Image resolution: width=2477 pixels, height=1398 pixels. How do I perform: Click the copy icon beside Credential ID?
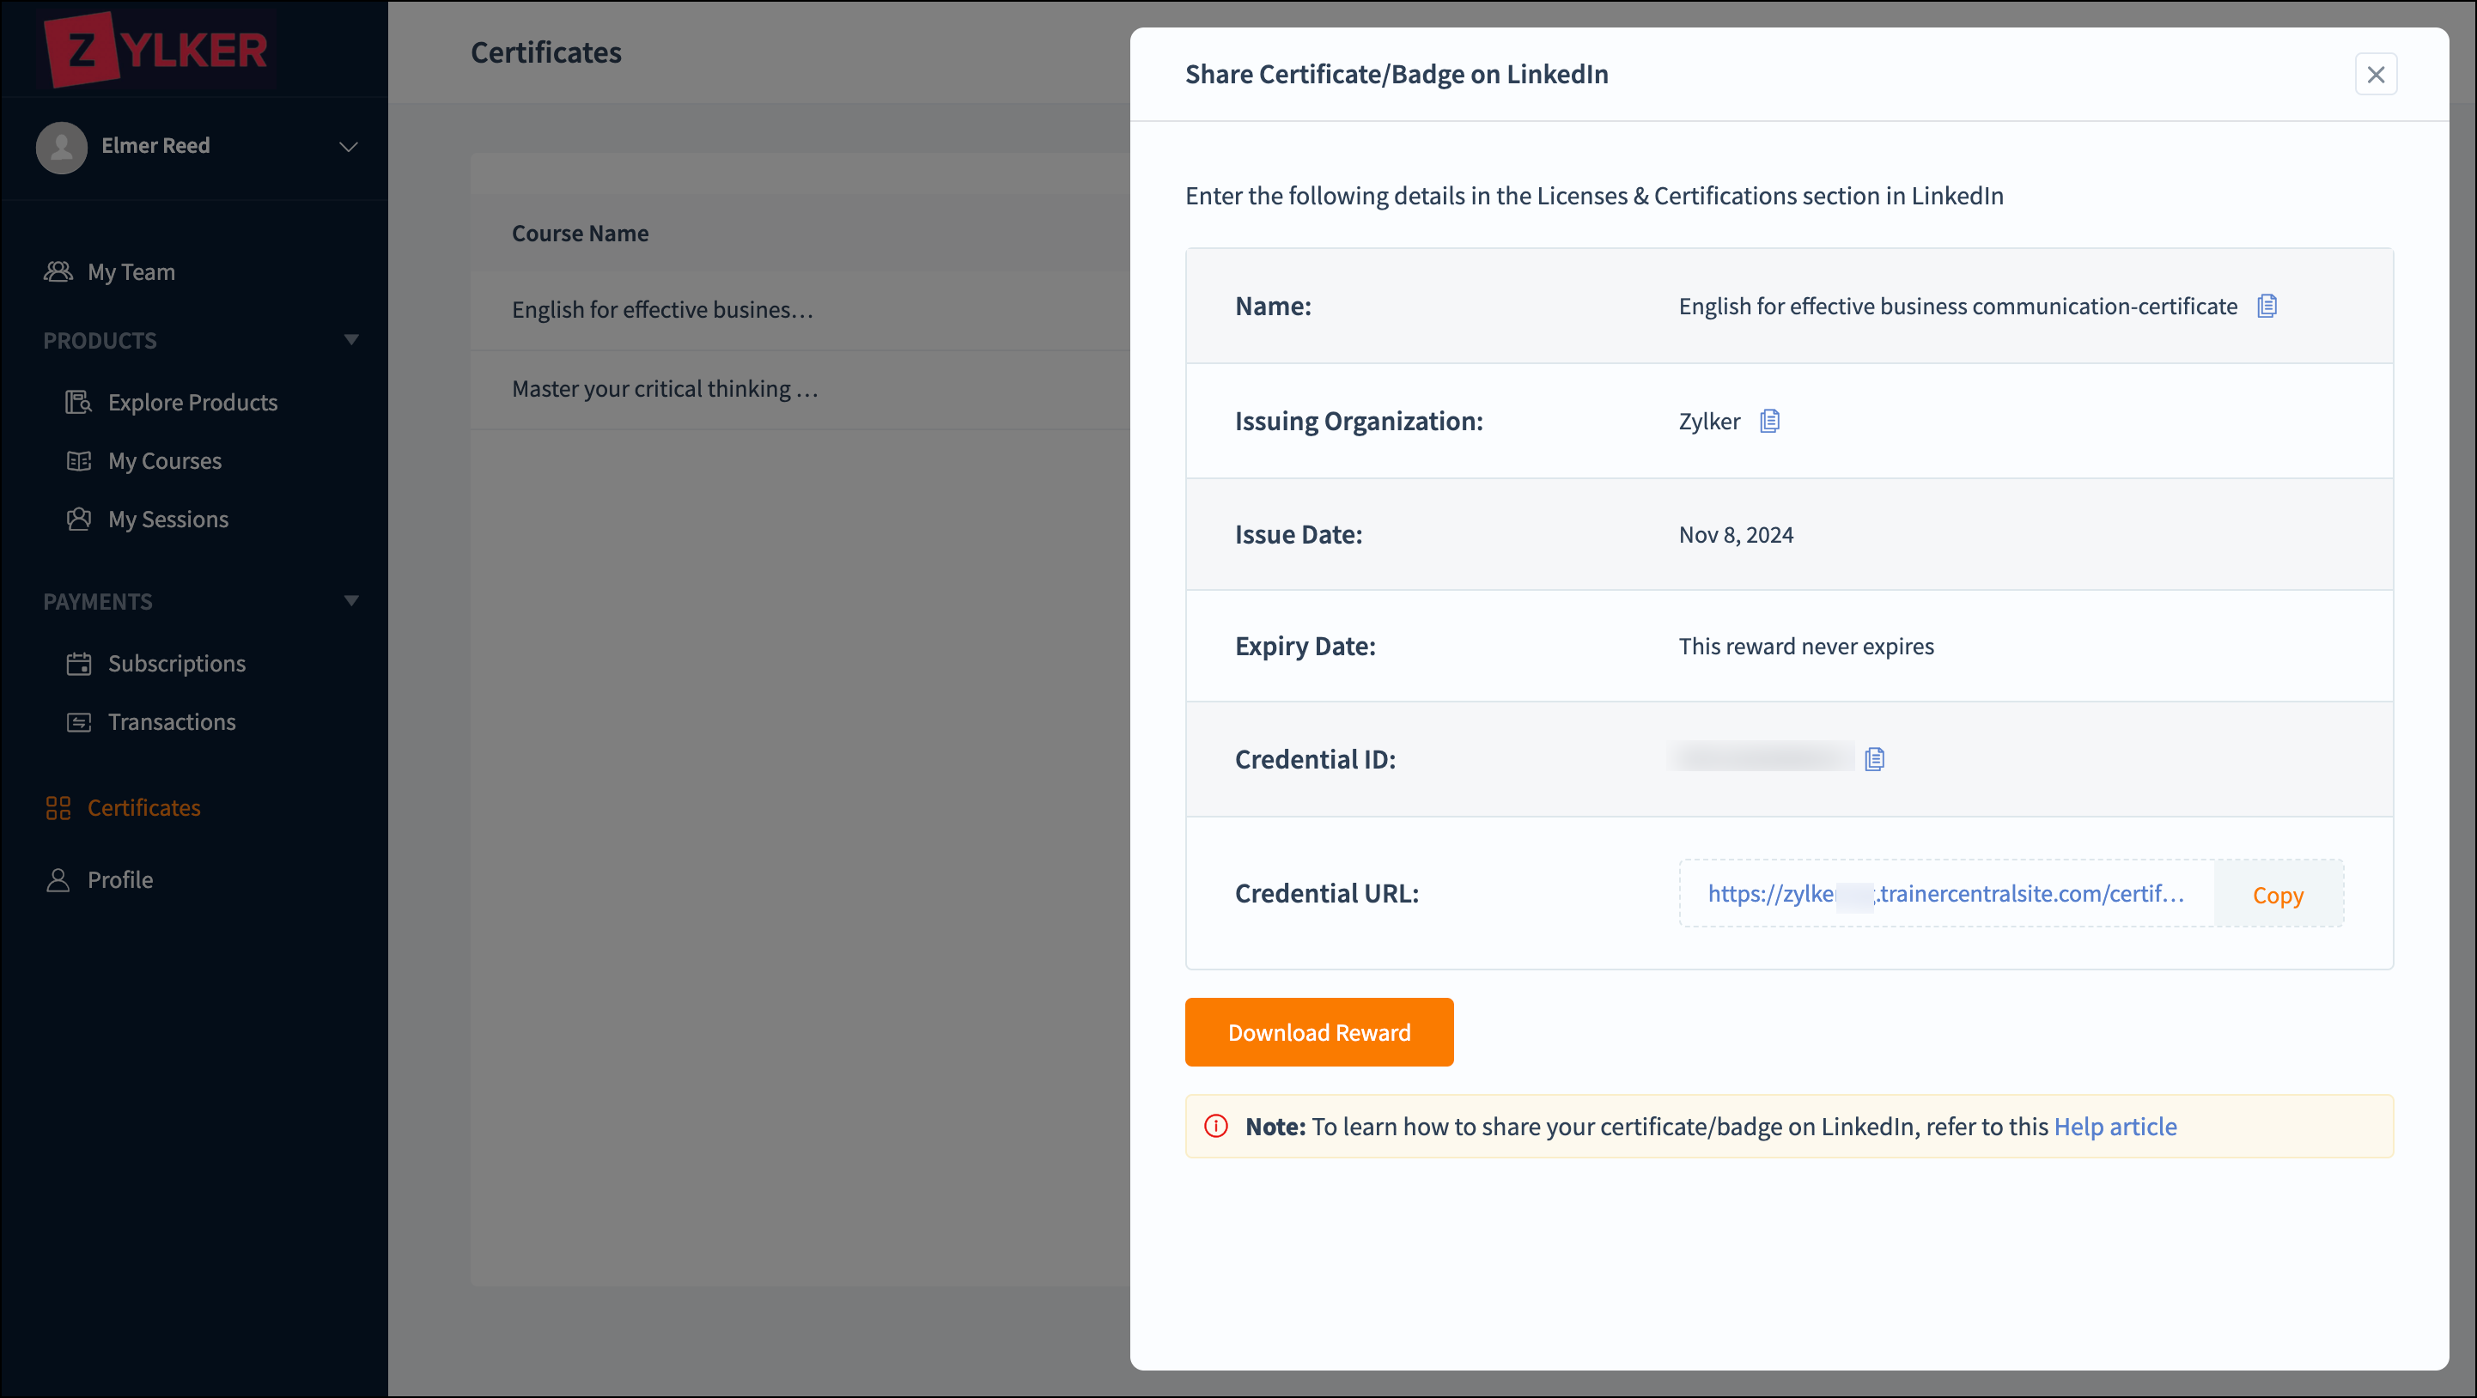click(1874, 760)
